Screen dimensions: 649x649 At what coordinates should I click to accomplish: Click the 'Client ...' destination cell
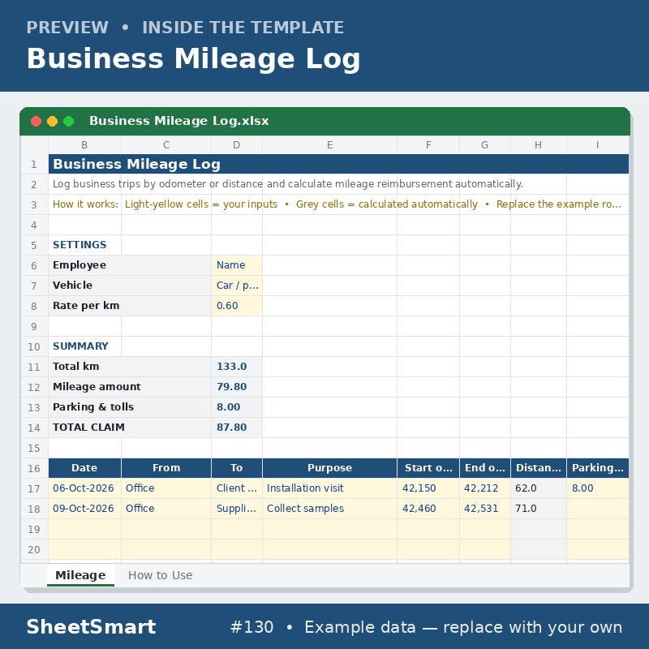(237, 488)
